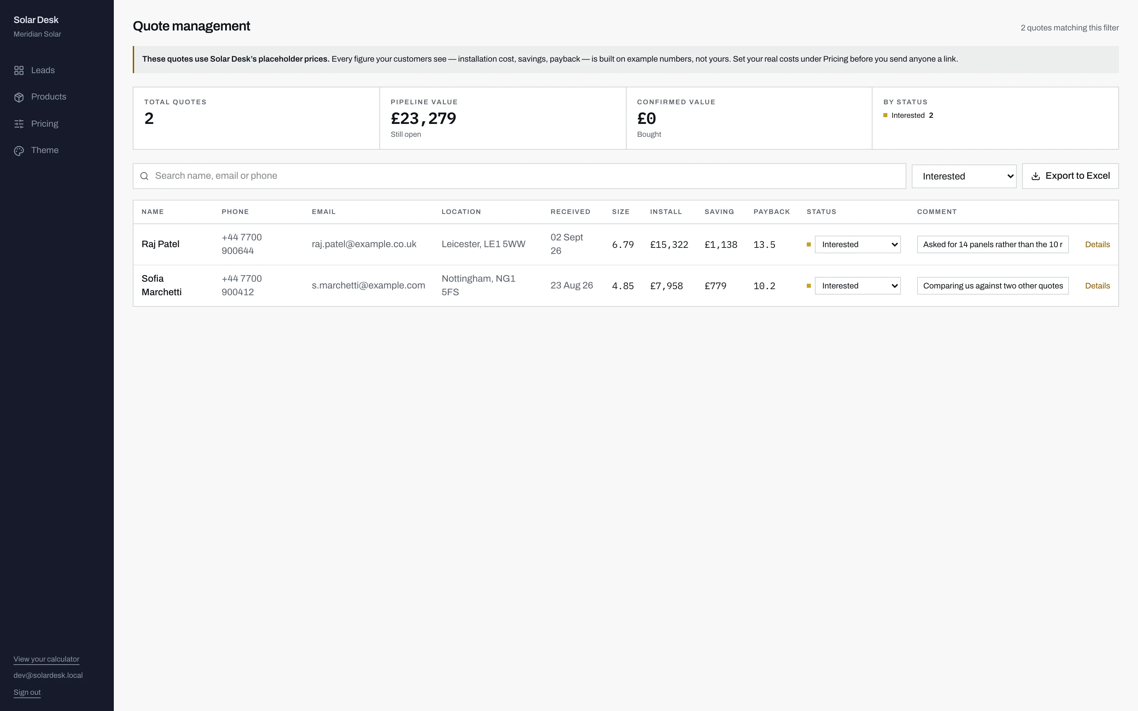Open Details for Sofia Marchetti
This screenshot has width=1138, height=711.
pos(1098,286)
